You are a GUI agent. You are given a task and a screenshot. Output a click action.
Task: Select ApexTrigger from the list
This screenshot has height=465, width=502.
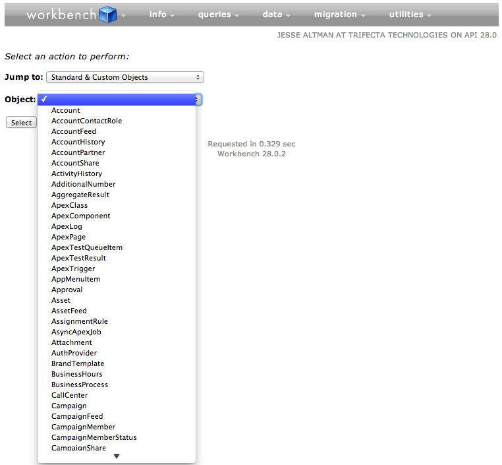point(117,269)
